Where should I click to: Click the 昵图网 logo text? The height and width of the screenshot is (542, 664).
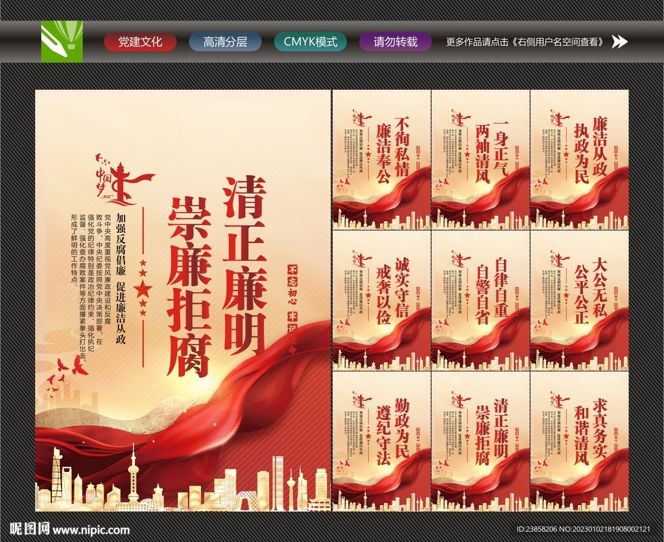click(30, 529)
